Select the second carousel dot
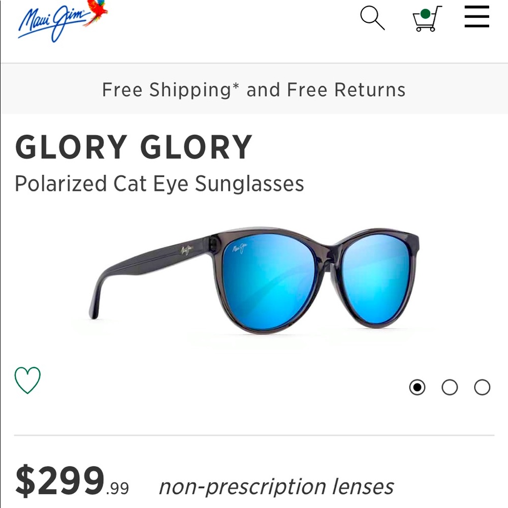The image size is (508, 508). coord(450,387)
